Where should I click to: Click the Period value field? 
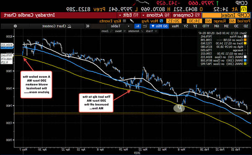point(232,21)
